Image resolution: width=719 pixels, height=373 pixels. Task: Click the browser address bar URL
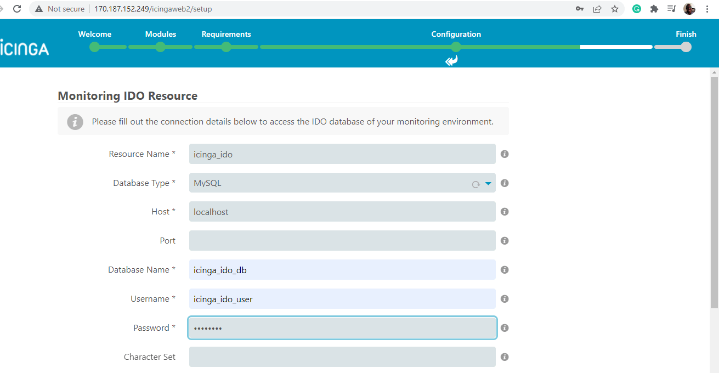[153, 9]
